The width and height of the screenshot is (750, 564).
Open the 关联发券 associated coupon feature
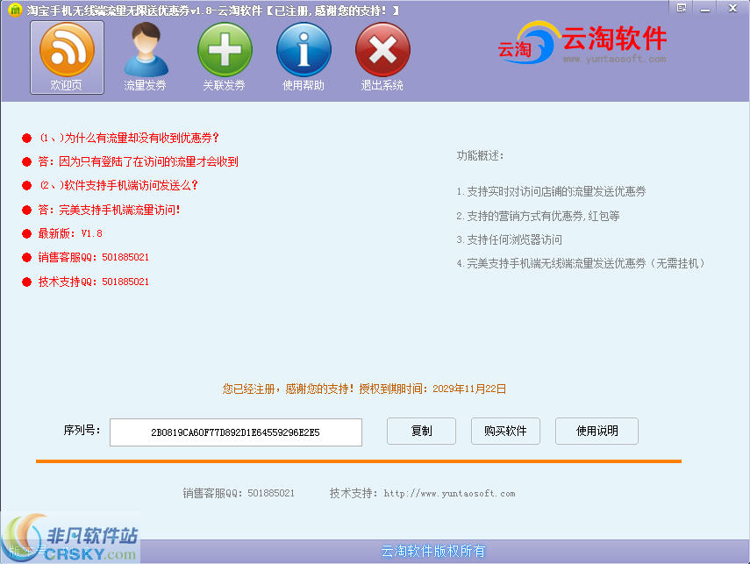point(225,54)
